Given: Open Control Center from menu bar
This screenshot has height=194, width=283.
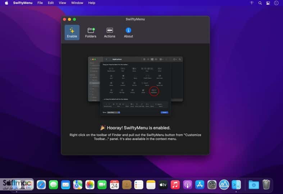Looking at the screenshot, I should point(268,3).
